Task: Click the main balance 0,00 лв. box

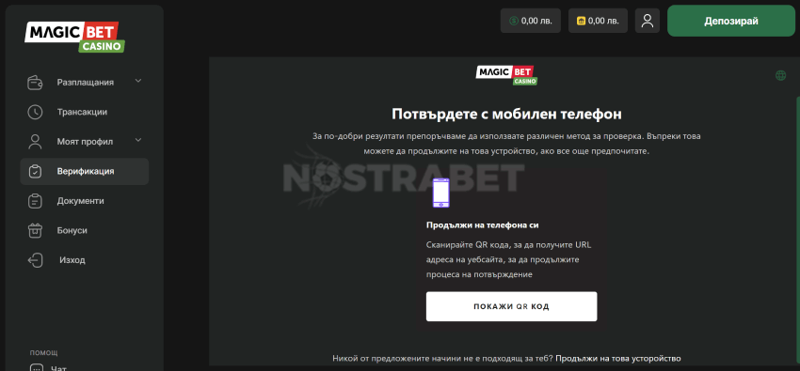Action: (x=531, y=21)
